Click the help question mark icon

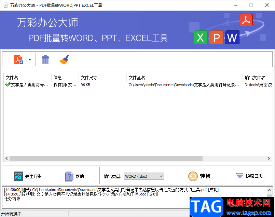pyautogui.click(x=69, y=176)
